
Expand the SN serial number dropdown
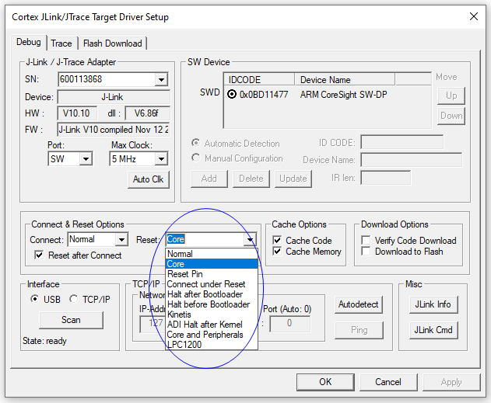161,79
